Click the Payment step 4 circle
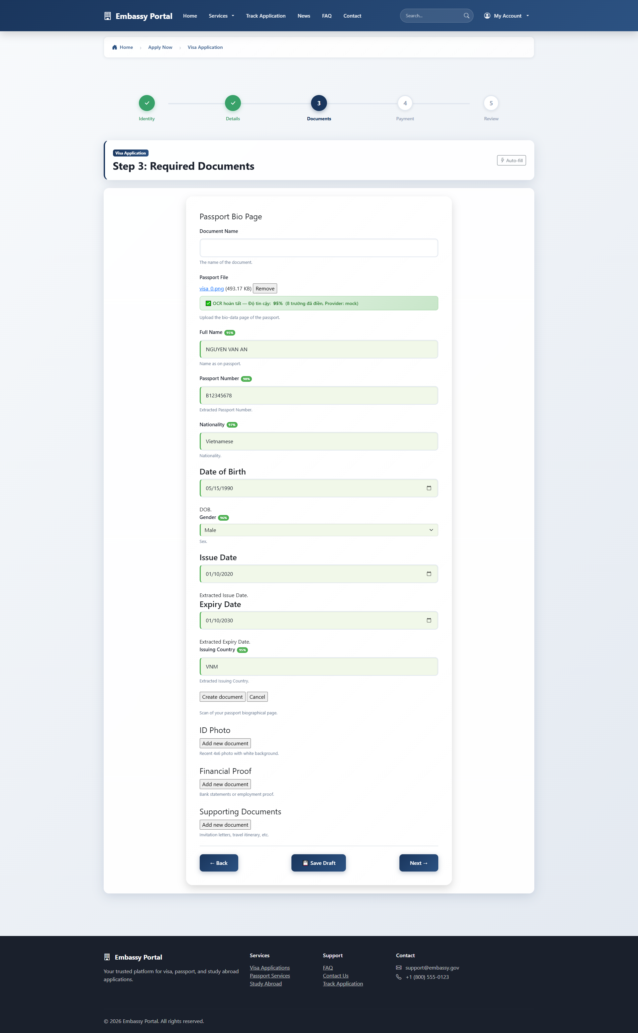Screen dimensions: 638x1033 405,103
